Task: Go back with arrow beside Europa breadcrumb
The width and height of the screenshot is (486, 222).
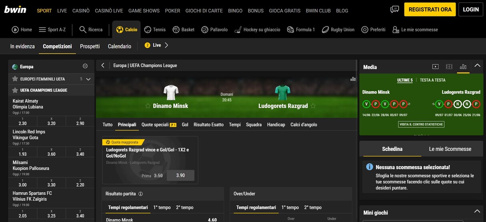Action: 103,65
